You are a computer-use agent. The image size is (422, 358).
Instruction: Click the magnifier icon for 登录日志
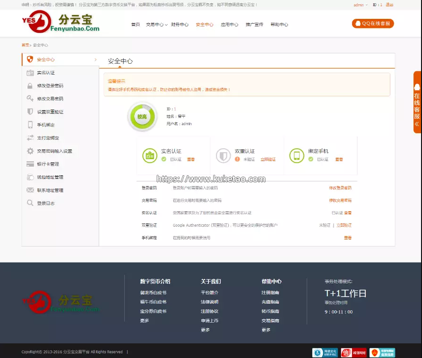(30, 203)
